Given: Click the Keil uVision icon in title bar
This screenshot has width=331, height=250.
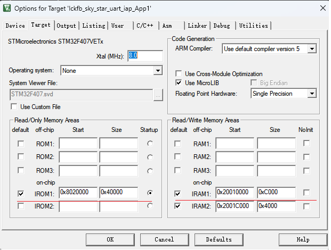Looking at the screenshot, I should 6,8.
